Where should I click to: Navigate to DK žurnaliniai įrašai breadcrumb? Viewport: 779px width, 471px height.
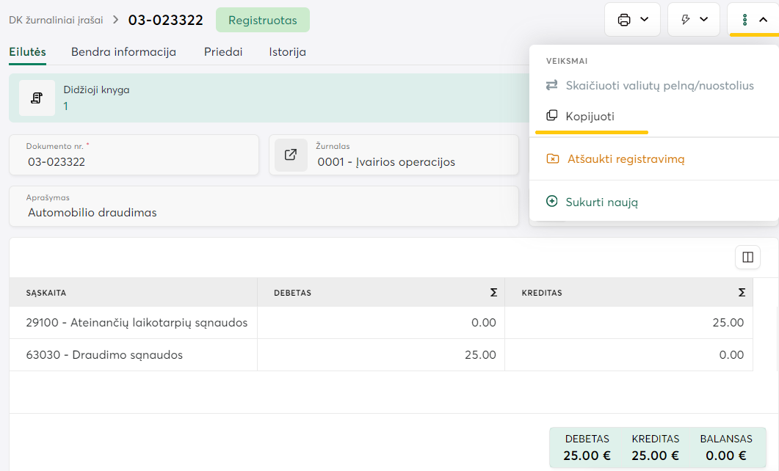click(56, 21)
